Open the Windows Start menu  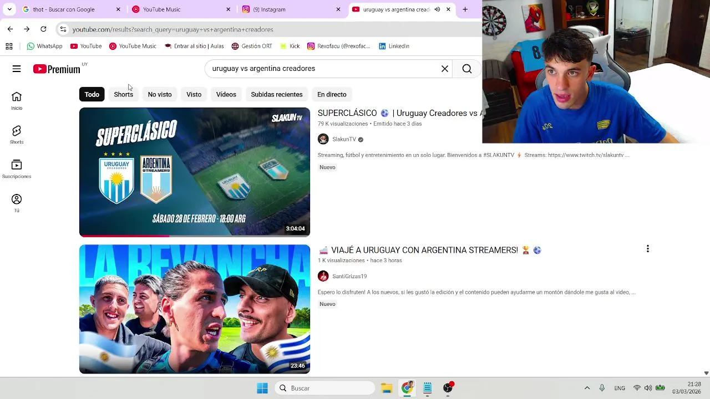coord(262,388)
